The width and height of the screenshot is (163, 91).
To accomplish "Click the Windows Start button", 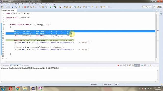I will (x=3, y=89).
